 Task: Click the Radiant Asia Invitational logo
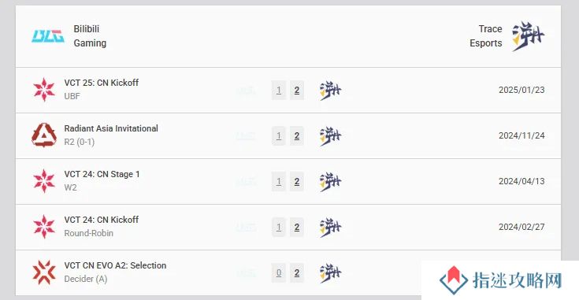44,135
